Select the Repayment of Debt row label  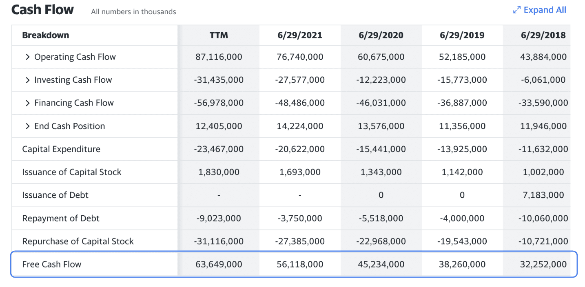pos(61,219)
